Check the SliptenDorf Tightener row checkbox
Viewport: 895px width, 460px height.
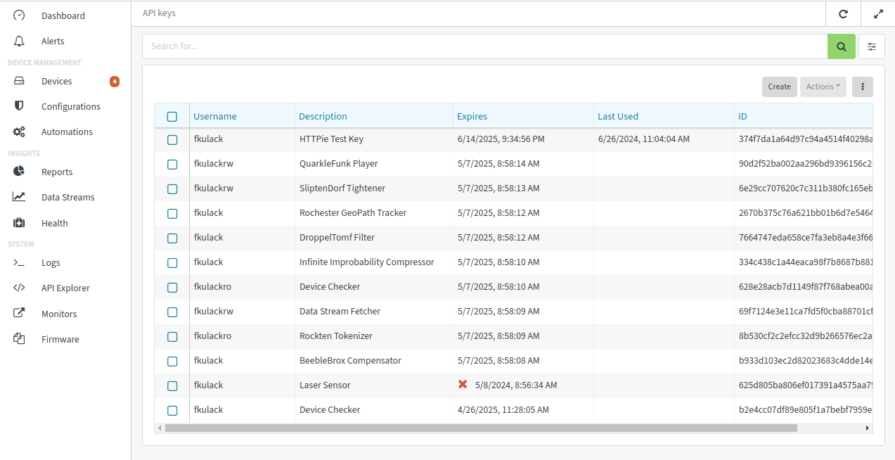172,189
